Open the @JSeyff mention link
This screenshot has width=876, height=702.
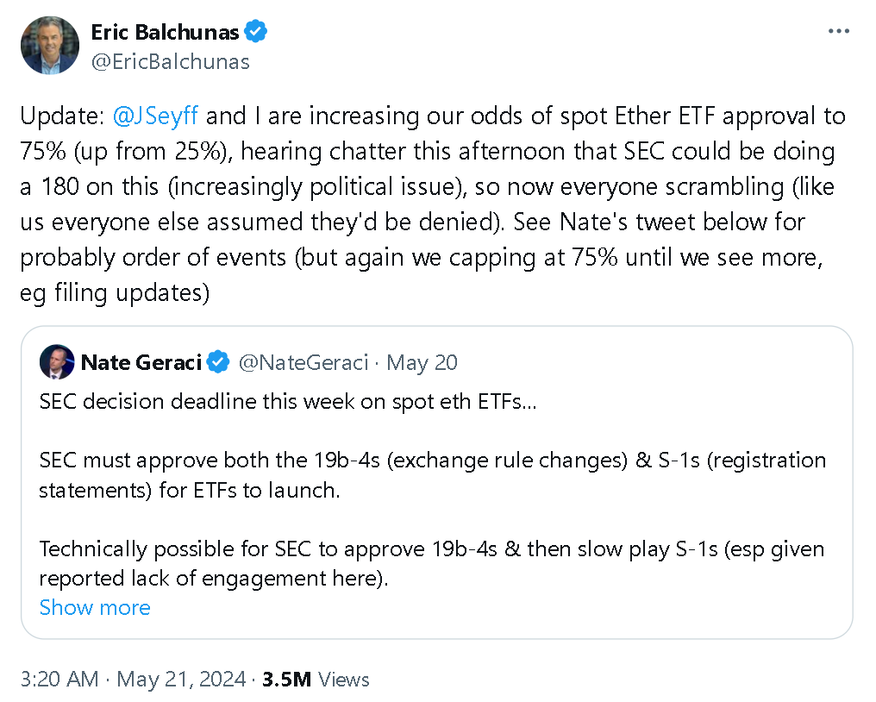155,116
